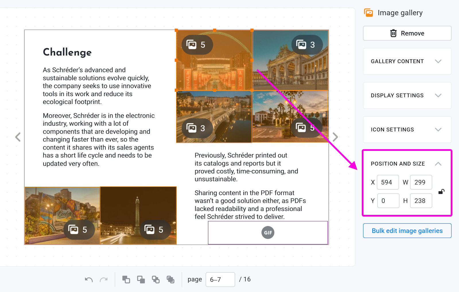Viewport: 459px width, 292px height.
Task: Click the undo arrow icon
Action: [89, 279]
